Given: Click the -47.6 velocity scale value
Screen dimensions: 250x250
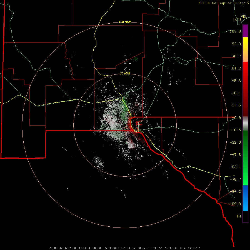Looking at the screenshot, I should pyautogui.click(x=235, y=155).
